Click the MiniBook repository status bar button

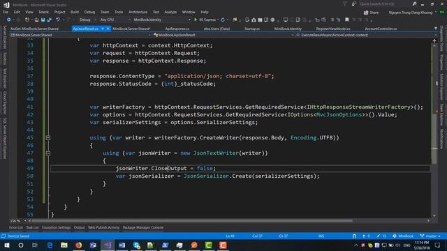tap(403, 236)
